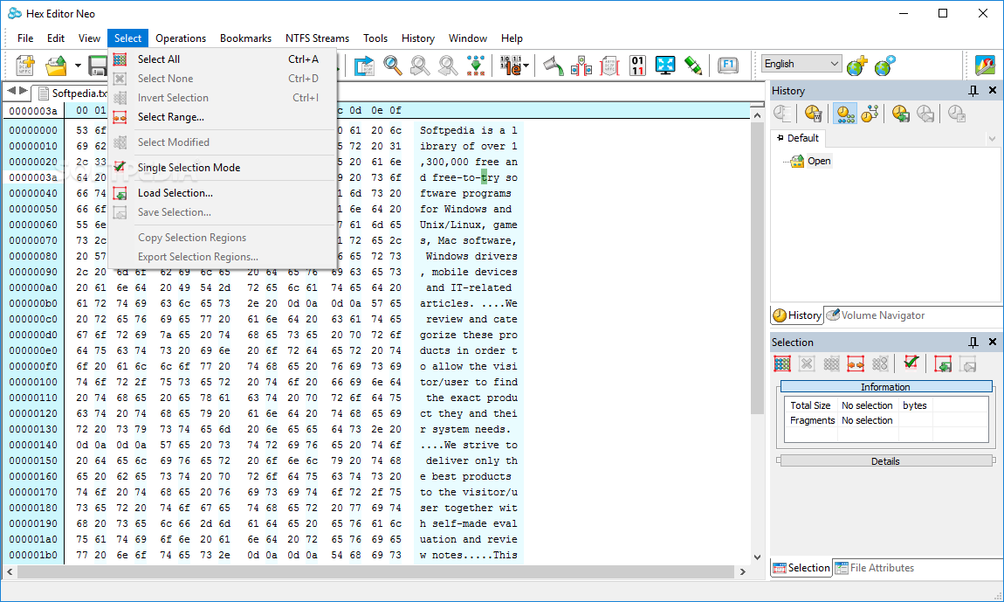Close the Selection panel
The height and width of the screenshot is (602, 1004).
click(x=993, y=342)
